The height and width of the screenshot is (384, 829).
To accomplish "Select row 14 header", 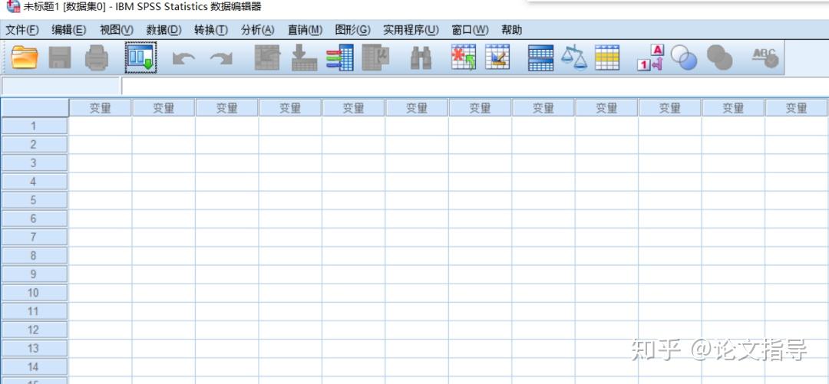I will point(34,366).
